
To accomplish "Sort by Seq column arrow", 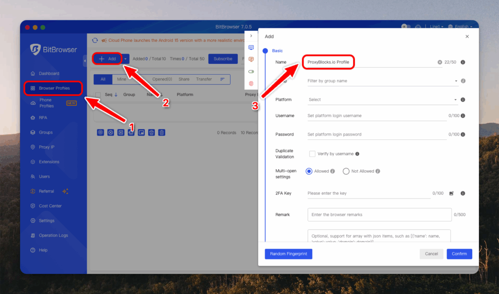I will point(116,95).
